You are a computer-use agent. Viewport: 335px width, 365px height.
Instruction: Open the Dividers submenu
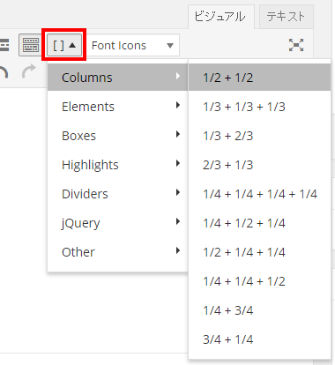point(117,194)
